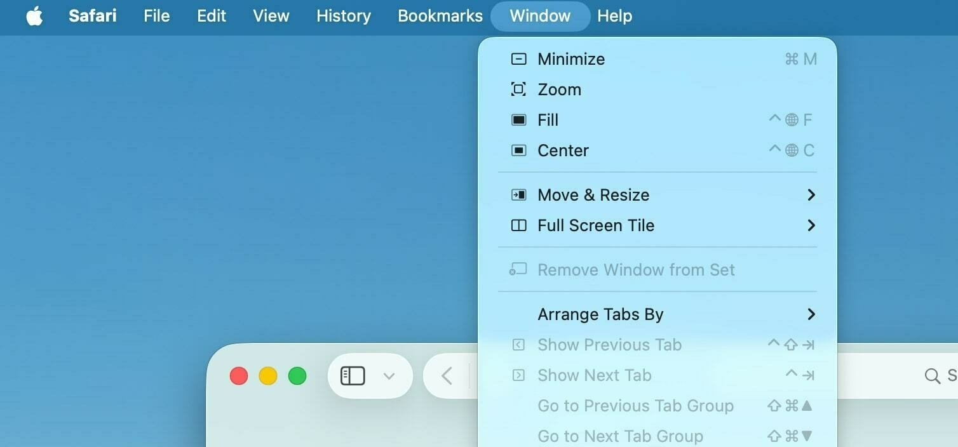Expand the Full Screen Tile submenu

(x=658, y=225)
